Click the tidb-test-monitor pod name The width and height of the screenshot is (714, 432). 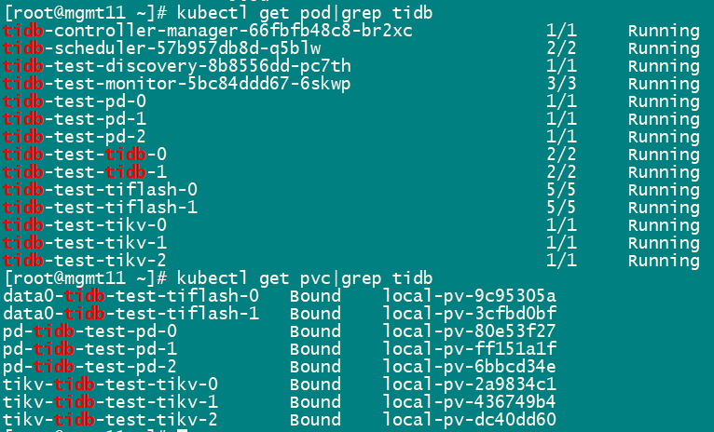[177, 84]
